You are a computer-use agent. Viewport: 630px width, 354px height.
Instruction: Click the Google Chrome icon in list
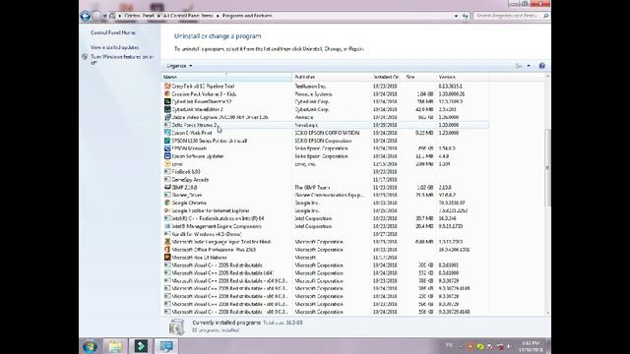167,203
